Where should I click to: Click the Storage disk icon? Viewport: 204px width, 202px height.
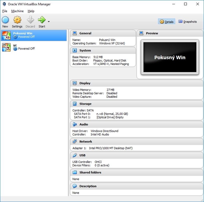[x=75, y=104]
